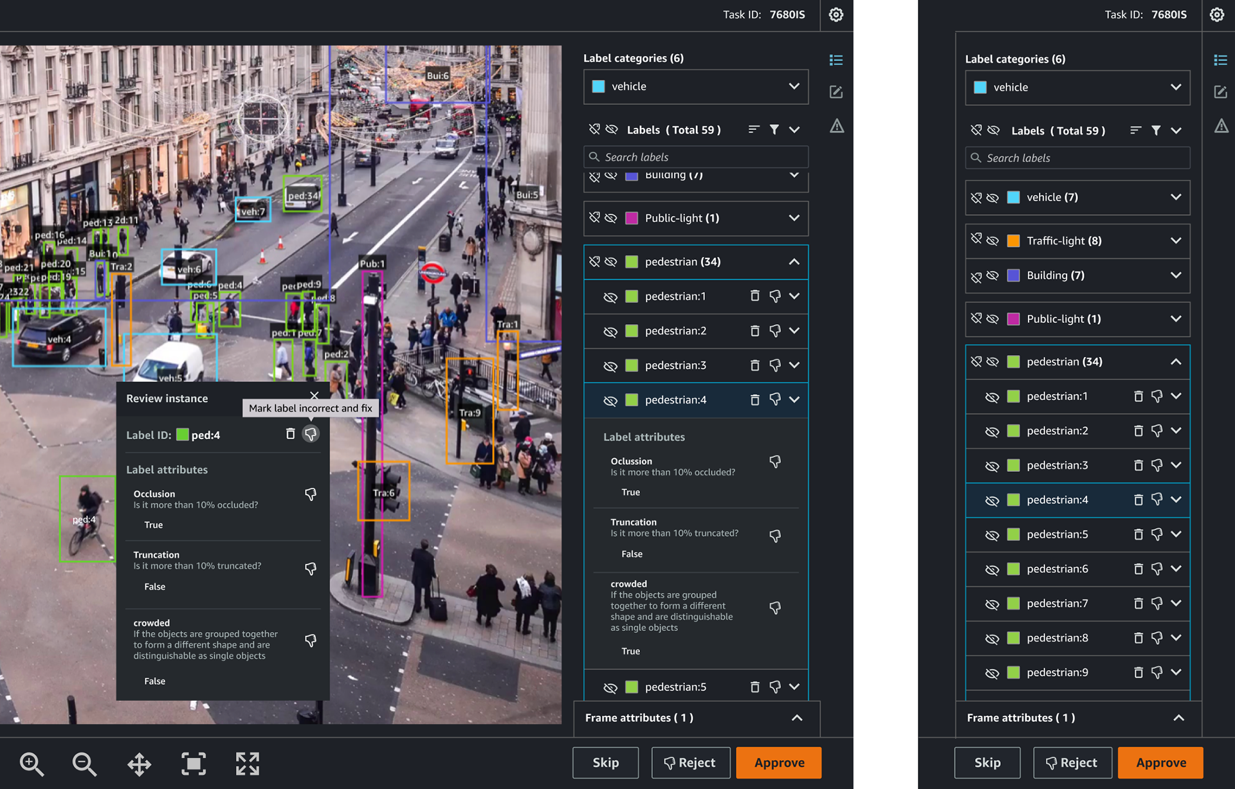Click Reject button in left window
This screenshot has height=789, width=1235.
[x=690, y=763]
